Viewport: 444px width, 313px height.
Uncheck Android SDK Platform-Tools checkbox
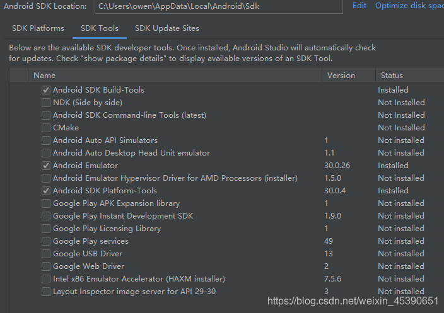tap(46, 191)
